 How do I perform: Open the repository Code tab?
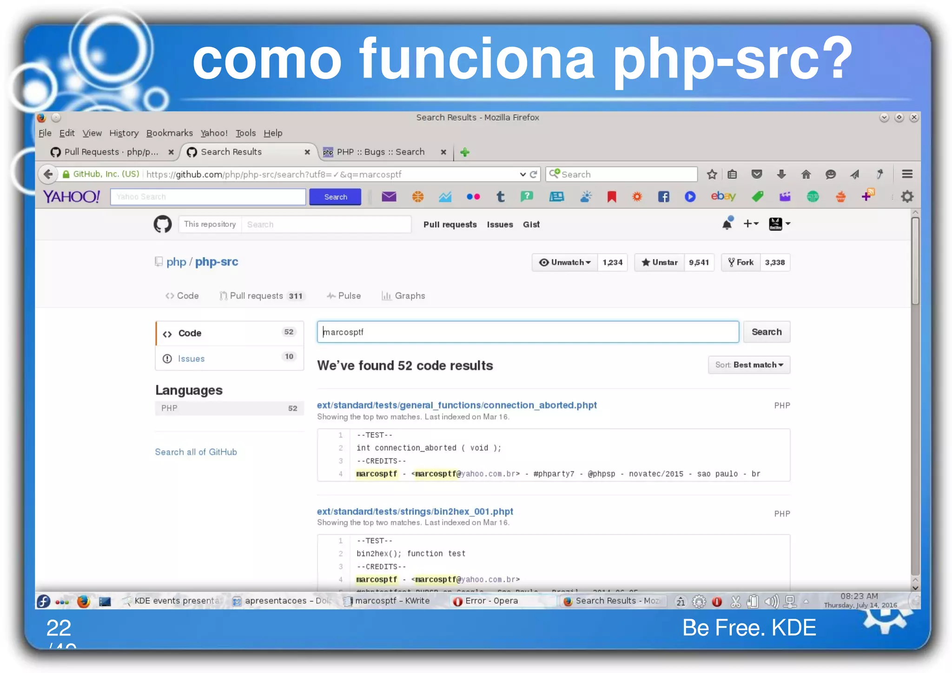click(182, 296)
